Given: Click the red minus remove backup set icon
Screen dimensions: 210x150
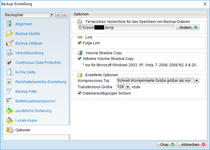Looking at the screenshot, I should [65, 15].
